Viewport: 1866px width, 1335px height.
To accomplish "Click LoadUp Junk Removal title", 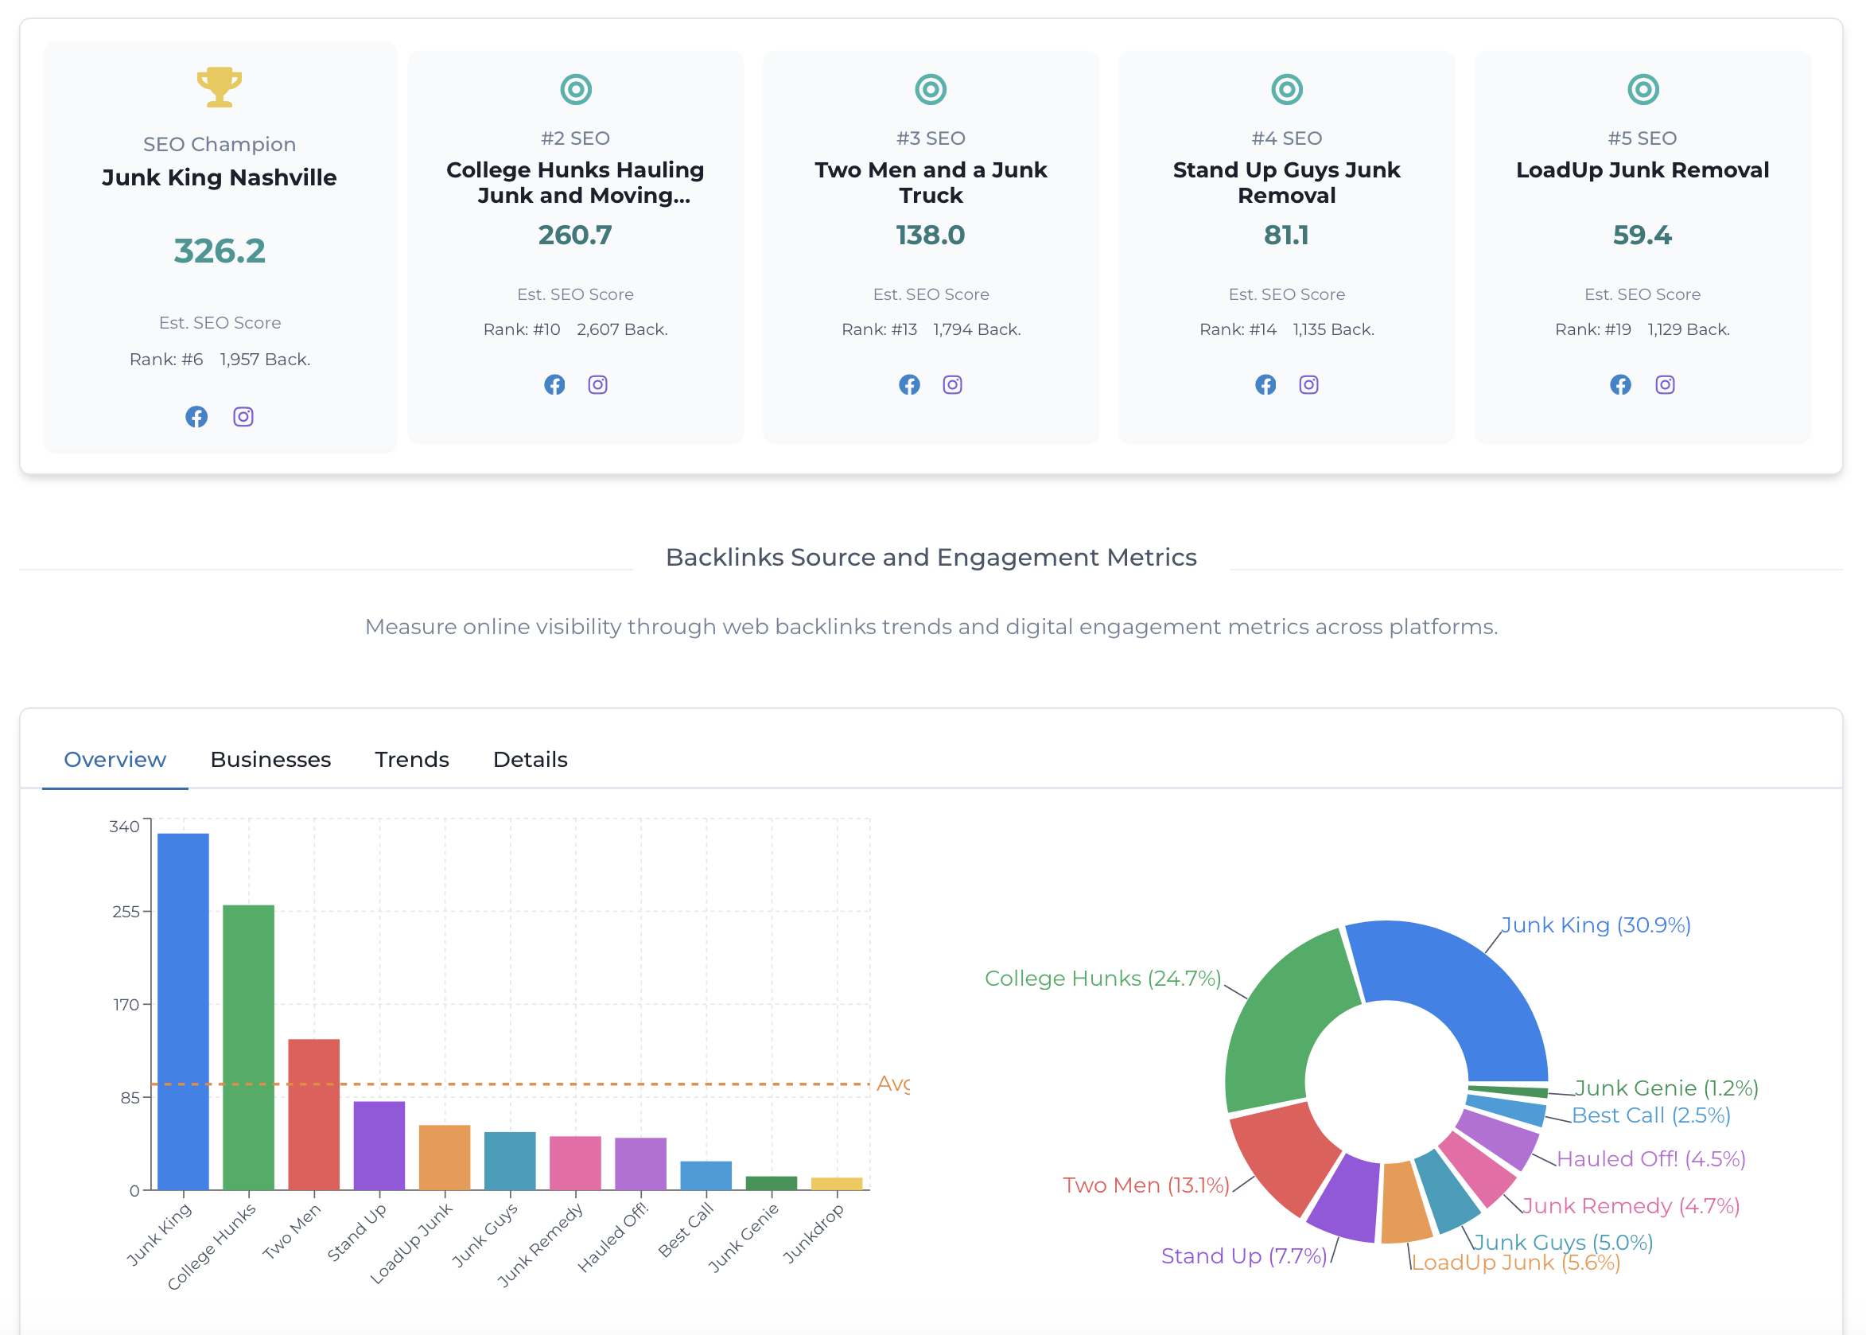I will coord(1642,170).
